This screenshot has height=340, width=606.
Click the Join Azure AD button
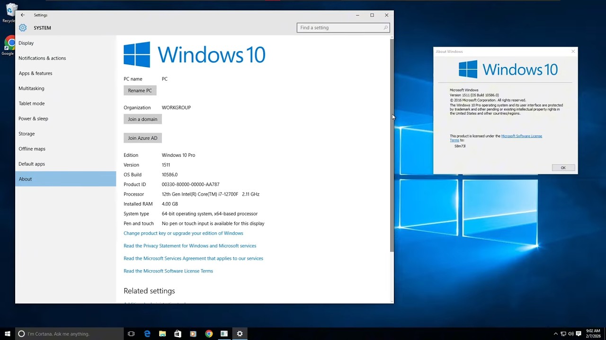[143, 138]
